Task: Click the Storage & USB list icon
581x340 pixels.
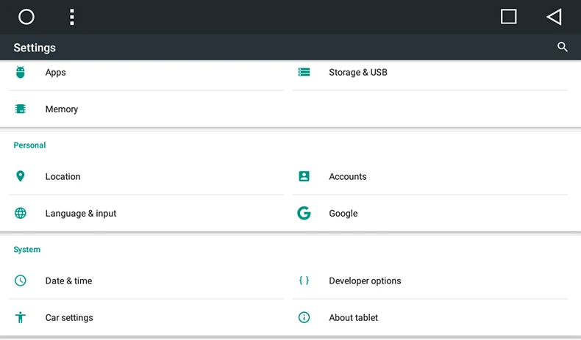Action: point(304,72)
